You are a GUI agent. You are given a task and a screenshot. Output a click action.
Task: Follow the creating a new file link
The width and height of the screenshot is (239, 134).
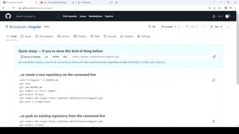(44, 62)
